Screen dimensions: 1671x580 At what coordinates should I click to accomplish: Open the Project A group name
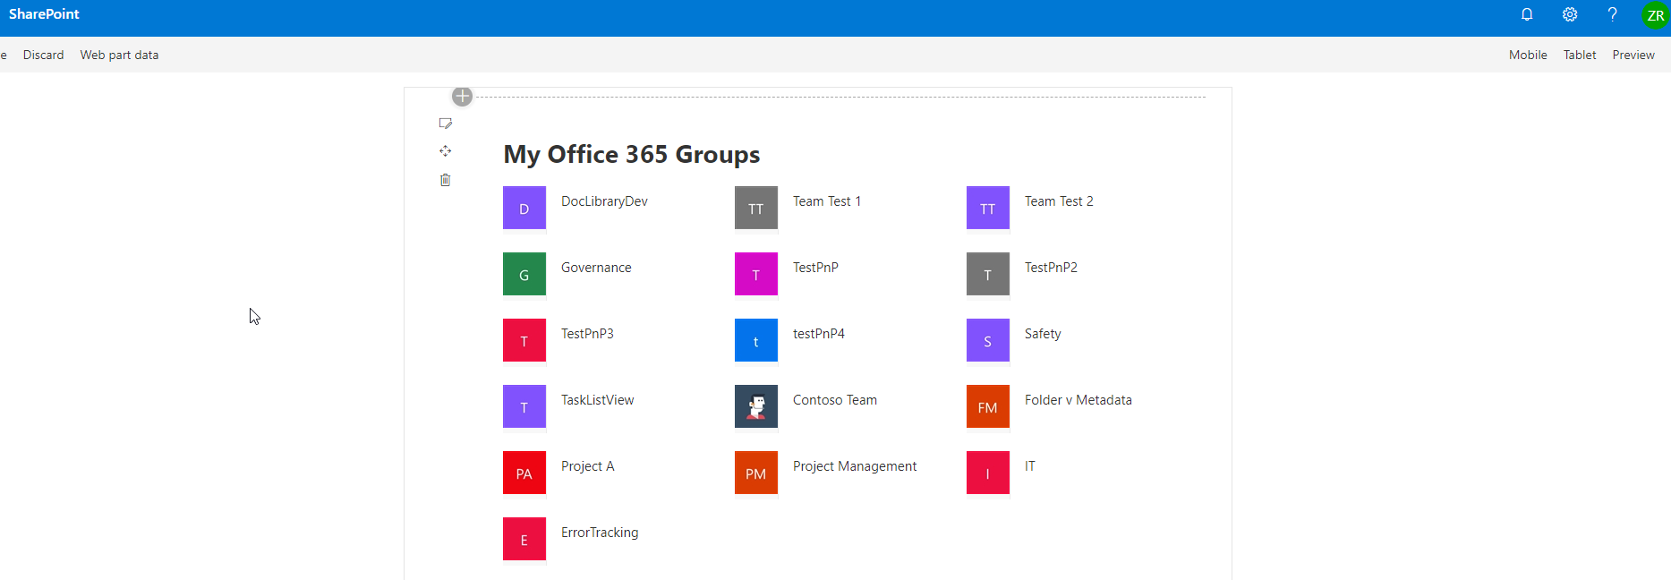[x=587, y=466]
